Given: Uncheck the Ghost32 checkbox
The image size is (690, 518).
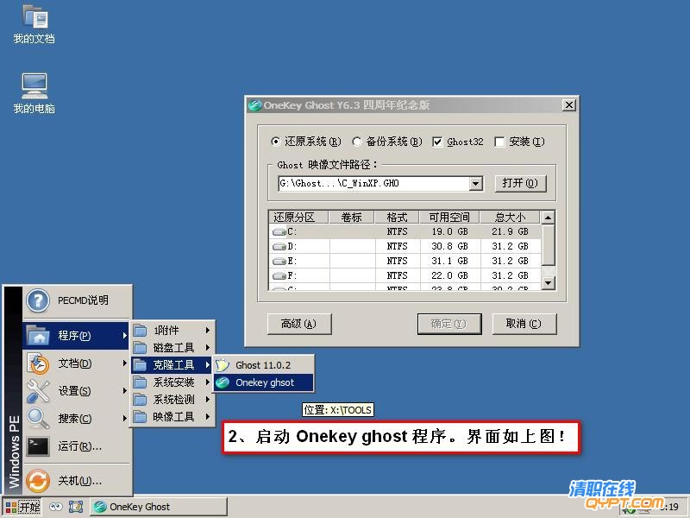Looking at the screenshot, I should coord(437,142).
